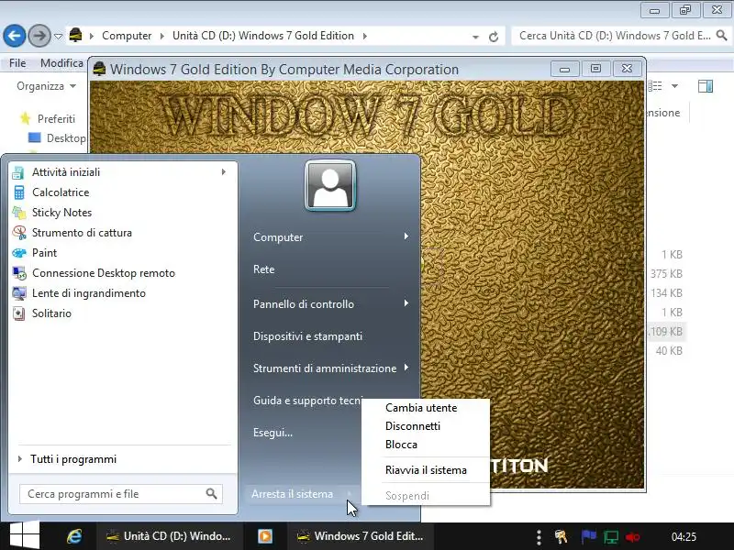734x550 pixels.
Task: Select Cambia utente
Action: coord(421,408)
